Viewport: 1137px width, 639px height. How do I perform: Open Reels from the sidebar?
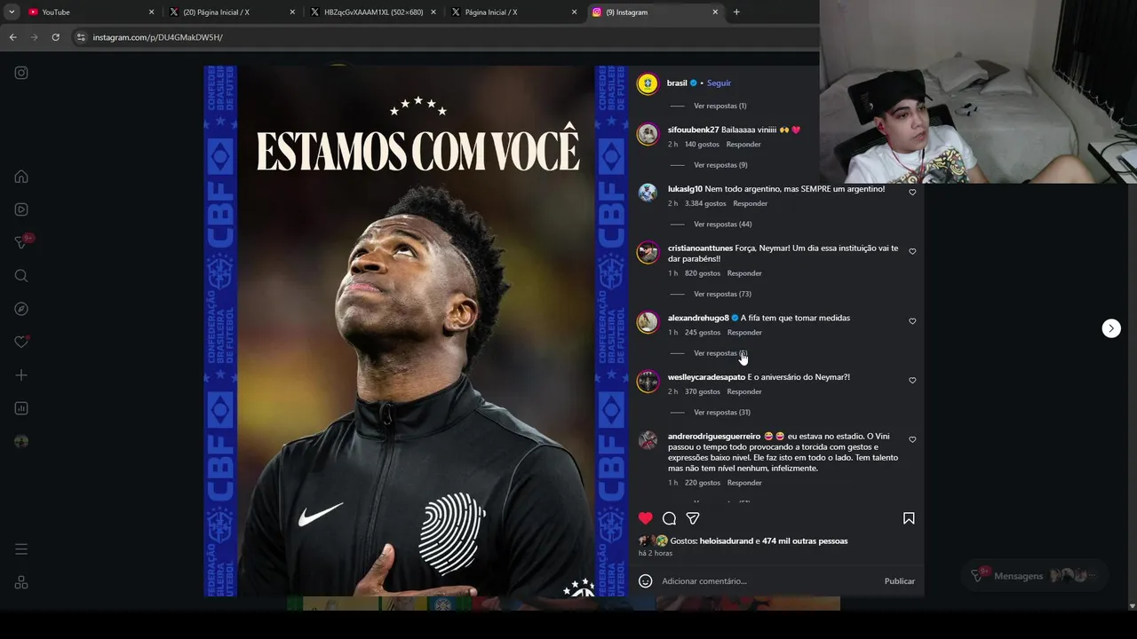point(21,209)
